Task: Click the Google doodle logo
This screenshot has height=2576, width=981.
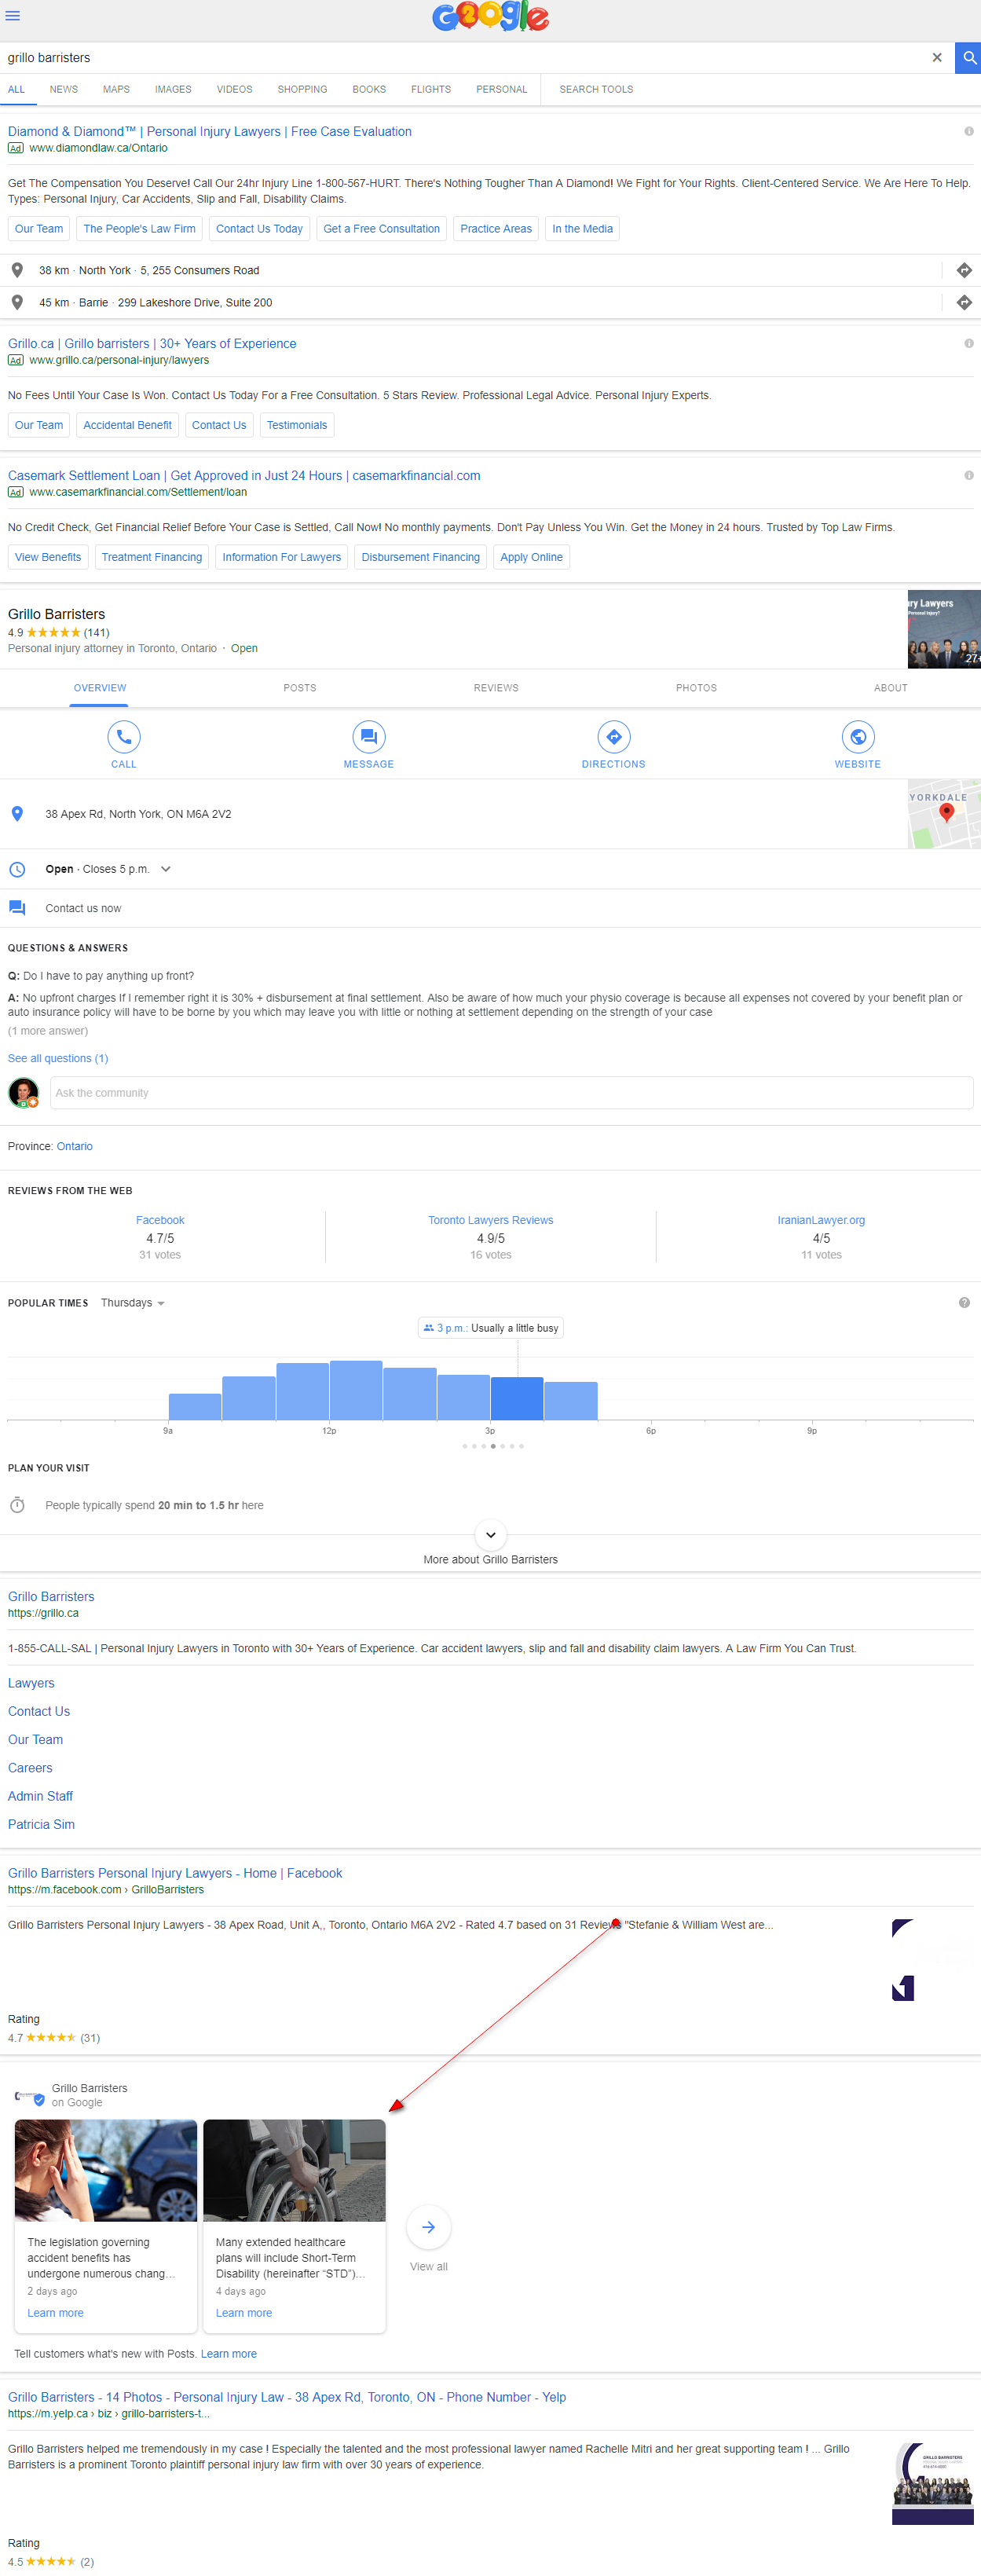Action: [x=490, y=17]
